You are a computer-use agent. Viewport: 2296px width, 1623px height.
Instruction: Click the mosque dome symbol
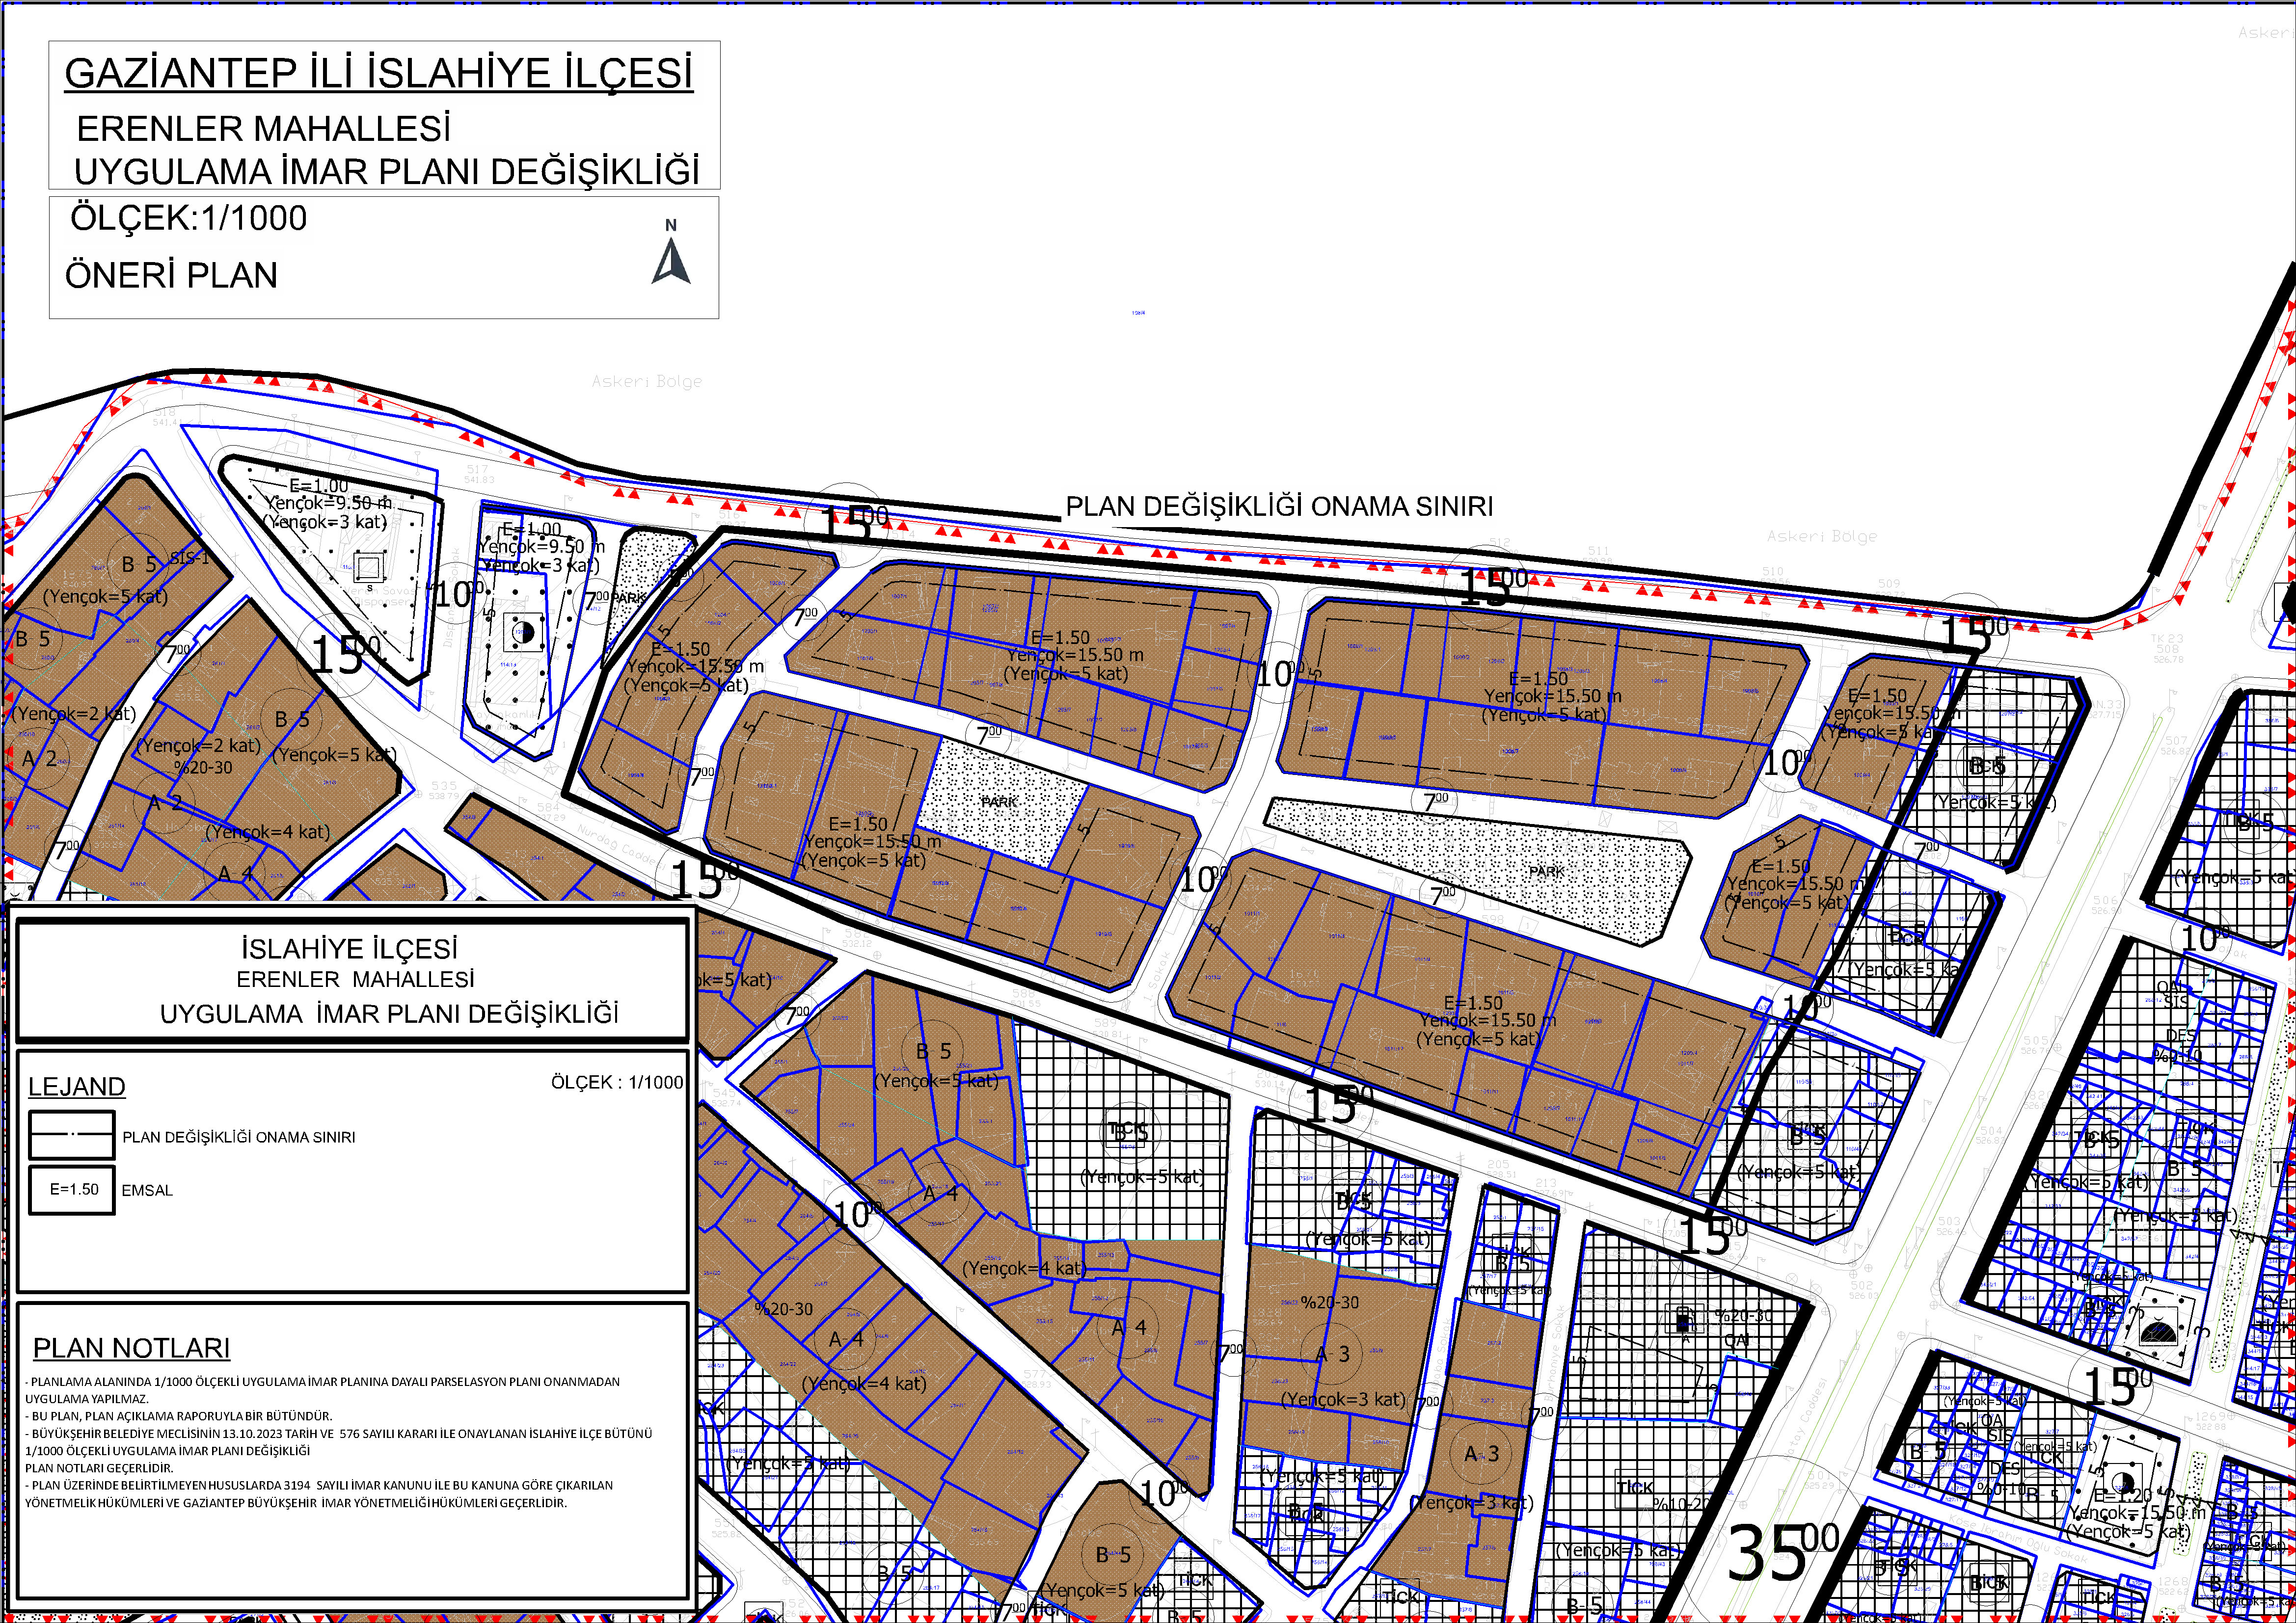pos(2158,1331)
